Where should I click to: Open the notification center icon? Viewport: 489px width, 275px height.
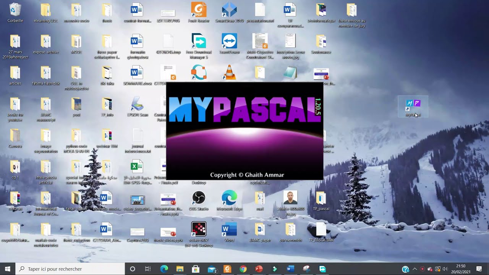point(479,269)
